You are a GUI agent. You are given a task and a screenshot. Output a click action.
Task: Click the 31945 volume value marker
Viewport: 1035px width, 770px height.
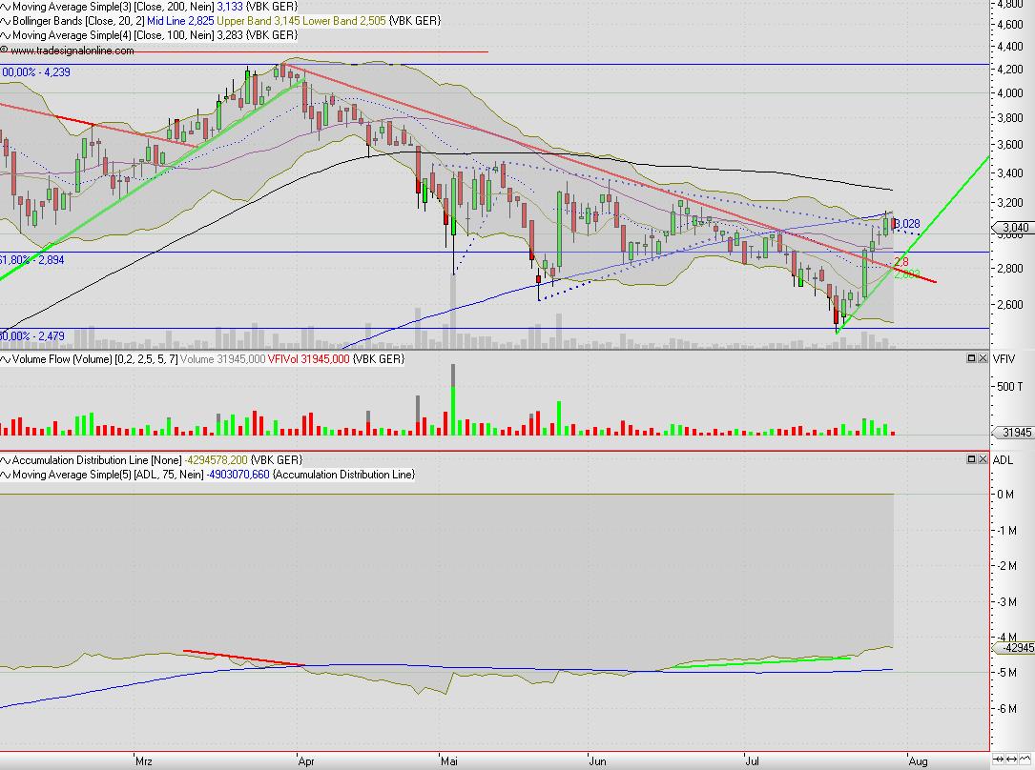point(1014,433)
